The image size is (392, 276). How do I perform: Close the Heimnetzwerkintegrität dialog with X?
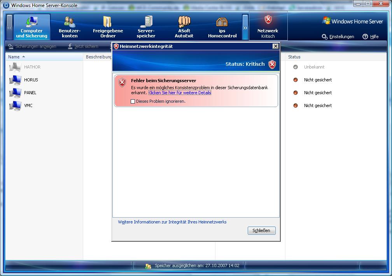coord(275,46)
